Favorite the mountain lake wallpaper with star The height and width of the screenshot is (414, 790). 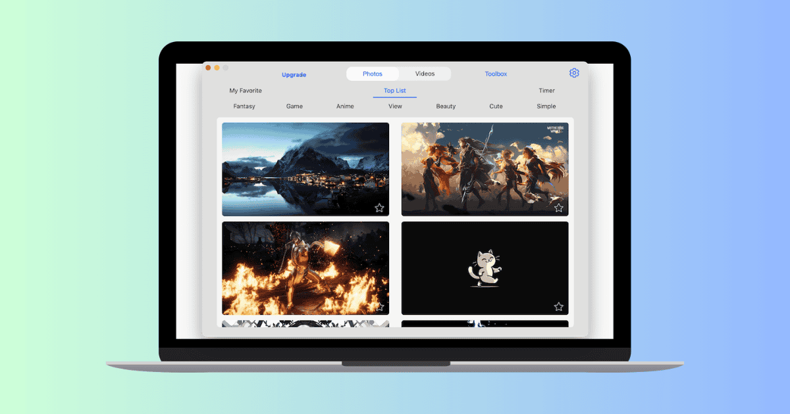pos(380,208)
